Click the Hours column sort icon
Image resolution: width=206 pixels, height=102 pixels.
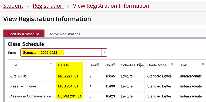98,64
